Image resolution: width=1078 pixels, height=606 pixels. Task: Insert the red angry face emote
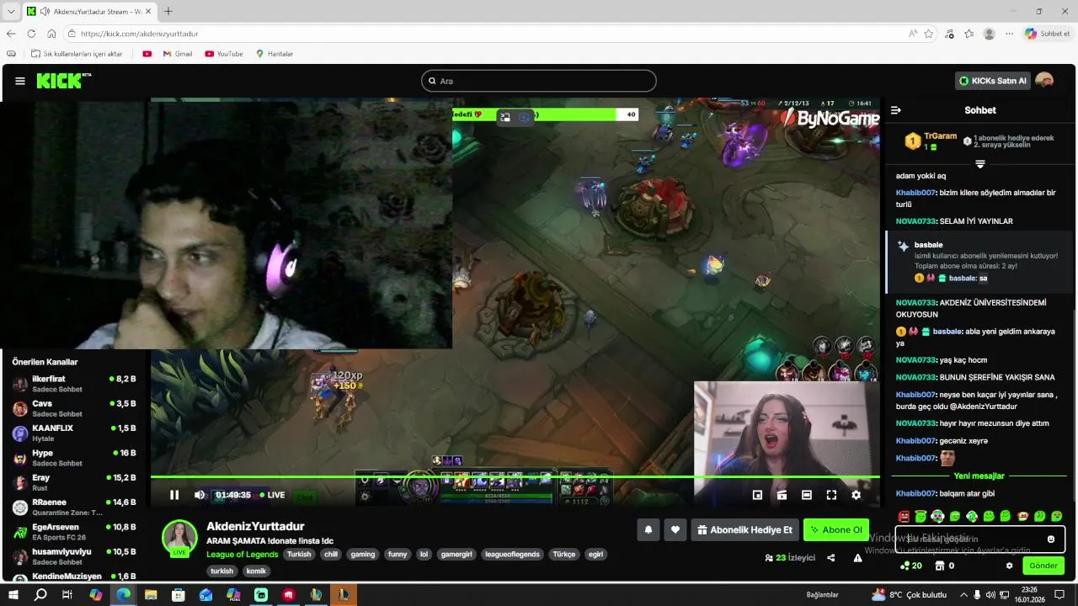[x=904, y=516]
